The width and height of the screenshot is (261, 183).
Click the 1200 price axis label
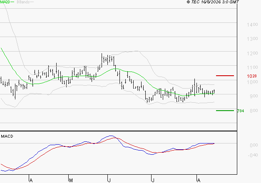(252, 53)
